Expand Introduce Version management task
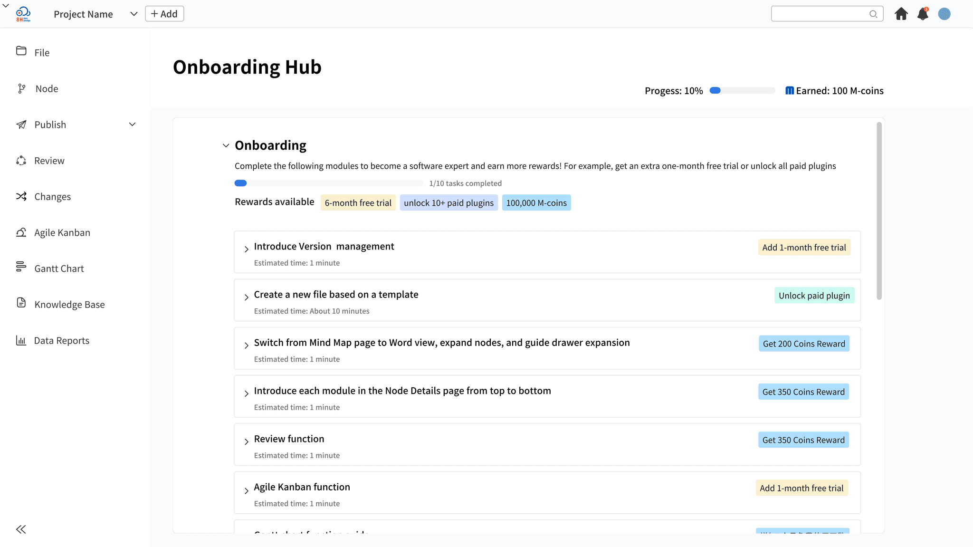The image size is (973, 547). pos(246,249)
